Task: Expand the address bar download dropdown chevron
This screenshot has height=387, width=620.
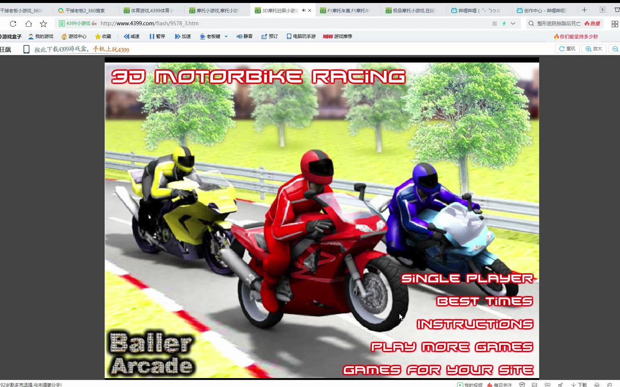Action: 513,23
